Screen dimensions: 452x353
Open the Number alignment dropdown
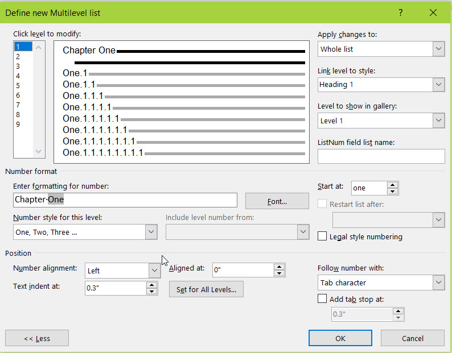tap(154, 271)
